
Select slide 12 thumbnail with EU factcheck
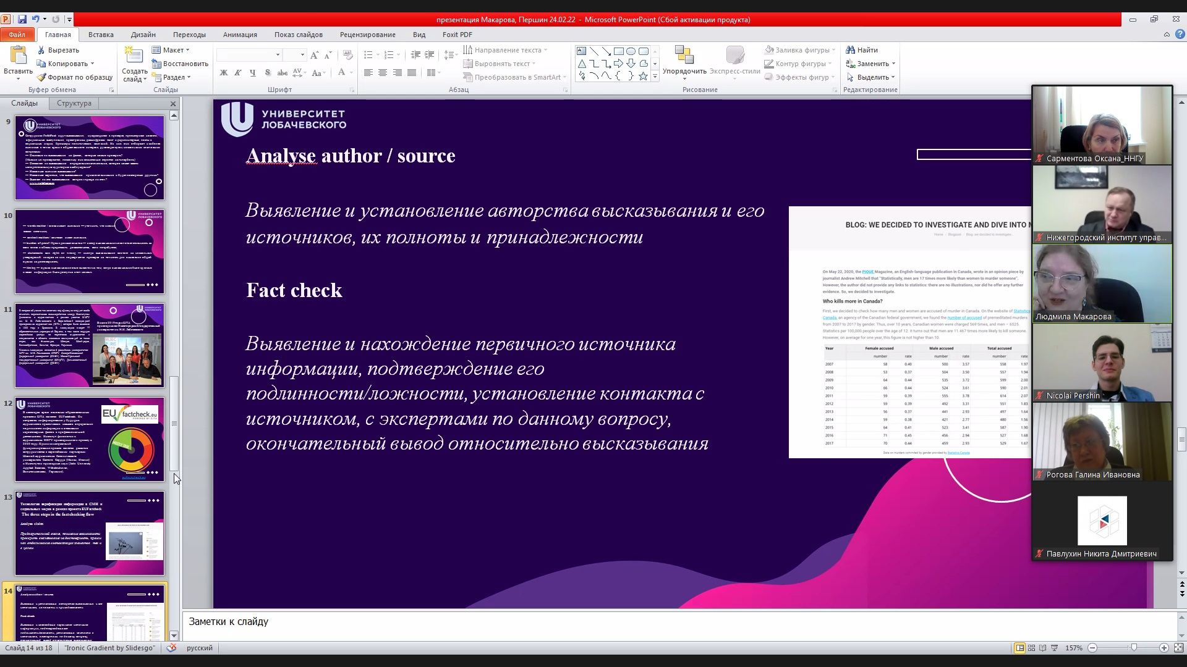[x=90, y=439]
